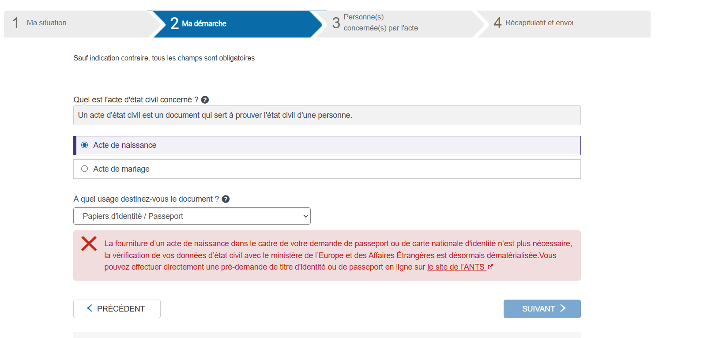Go to Ma situation step tab
The height and width of the screenshot is (338, 723).
tap(46, 23)
